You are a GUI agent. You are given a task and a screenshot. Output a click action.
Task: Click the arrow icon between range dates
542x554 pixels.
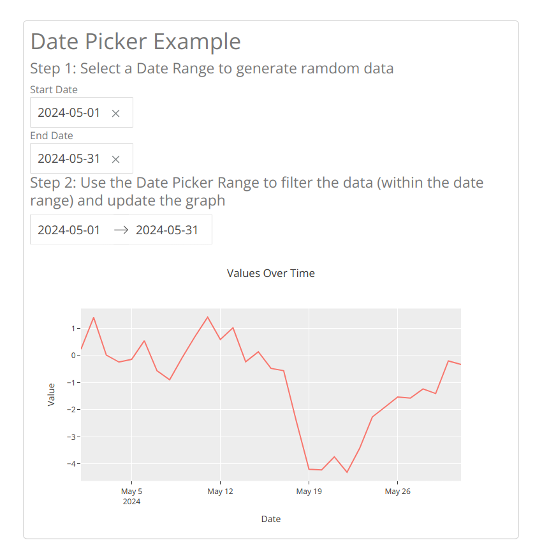(121, 230)
